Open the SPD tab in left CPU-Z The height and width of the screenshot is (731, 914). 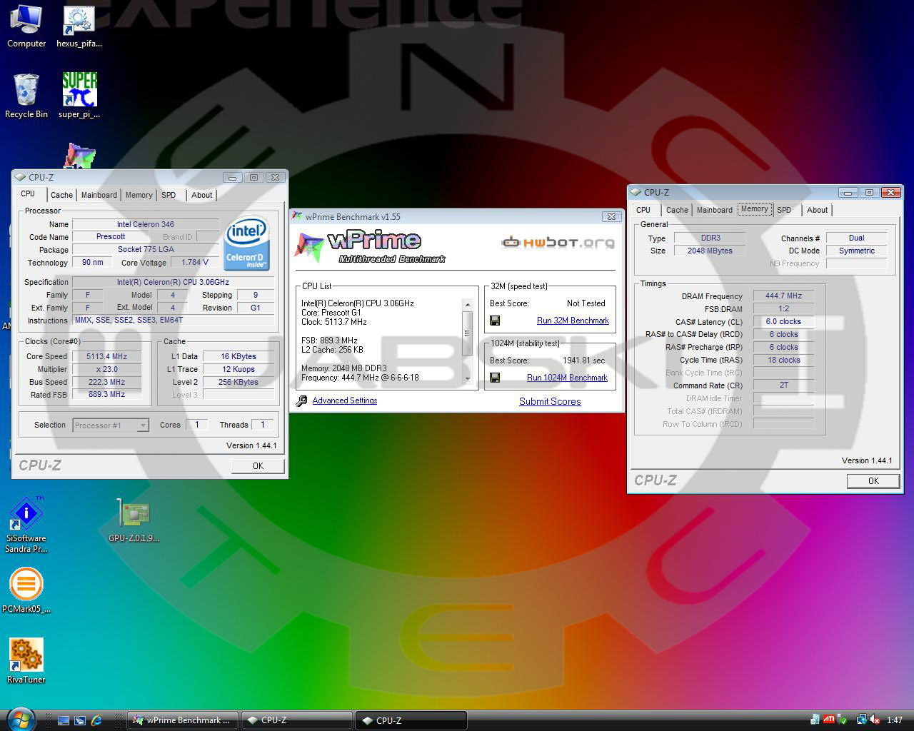click(x=169, y=195)
